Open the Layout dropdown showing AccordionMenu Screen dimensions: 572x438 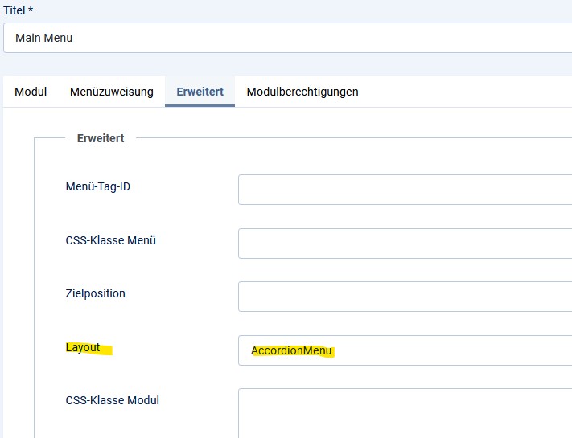coord(405,350)
